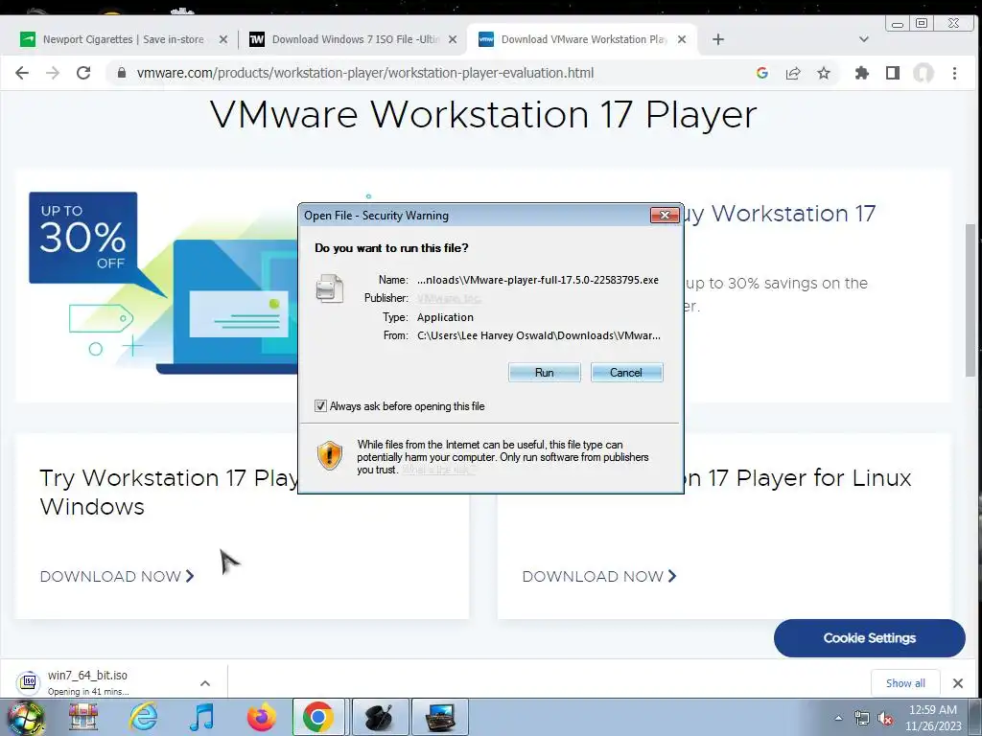Click the page's vertical scrollbar
The width and height of the screenshot is (982, 736).
point(971,300)
